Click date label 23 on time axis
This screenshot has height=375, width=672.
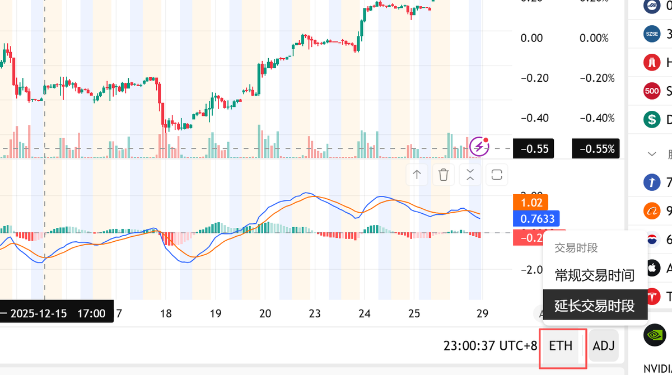click(x=315, y=313)
